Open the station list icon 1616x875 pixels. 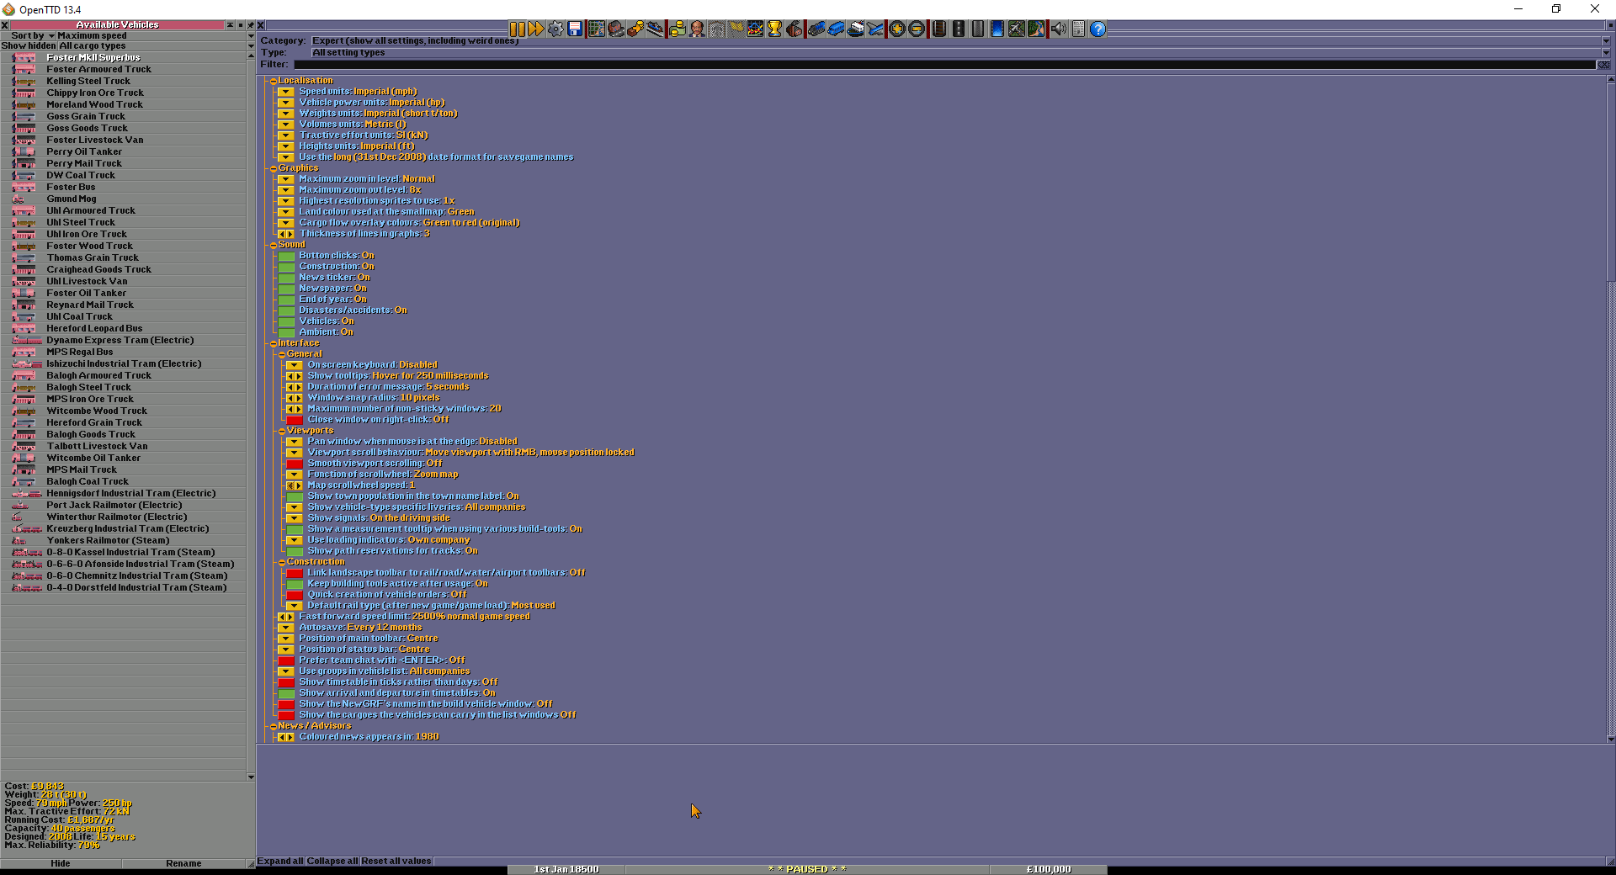[655, 29]
